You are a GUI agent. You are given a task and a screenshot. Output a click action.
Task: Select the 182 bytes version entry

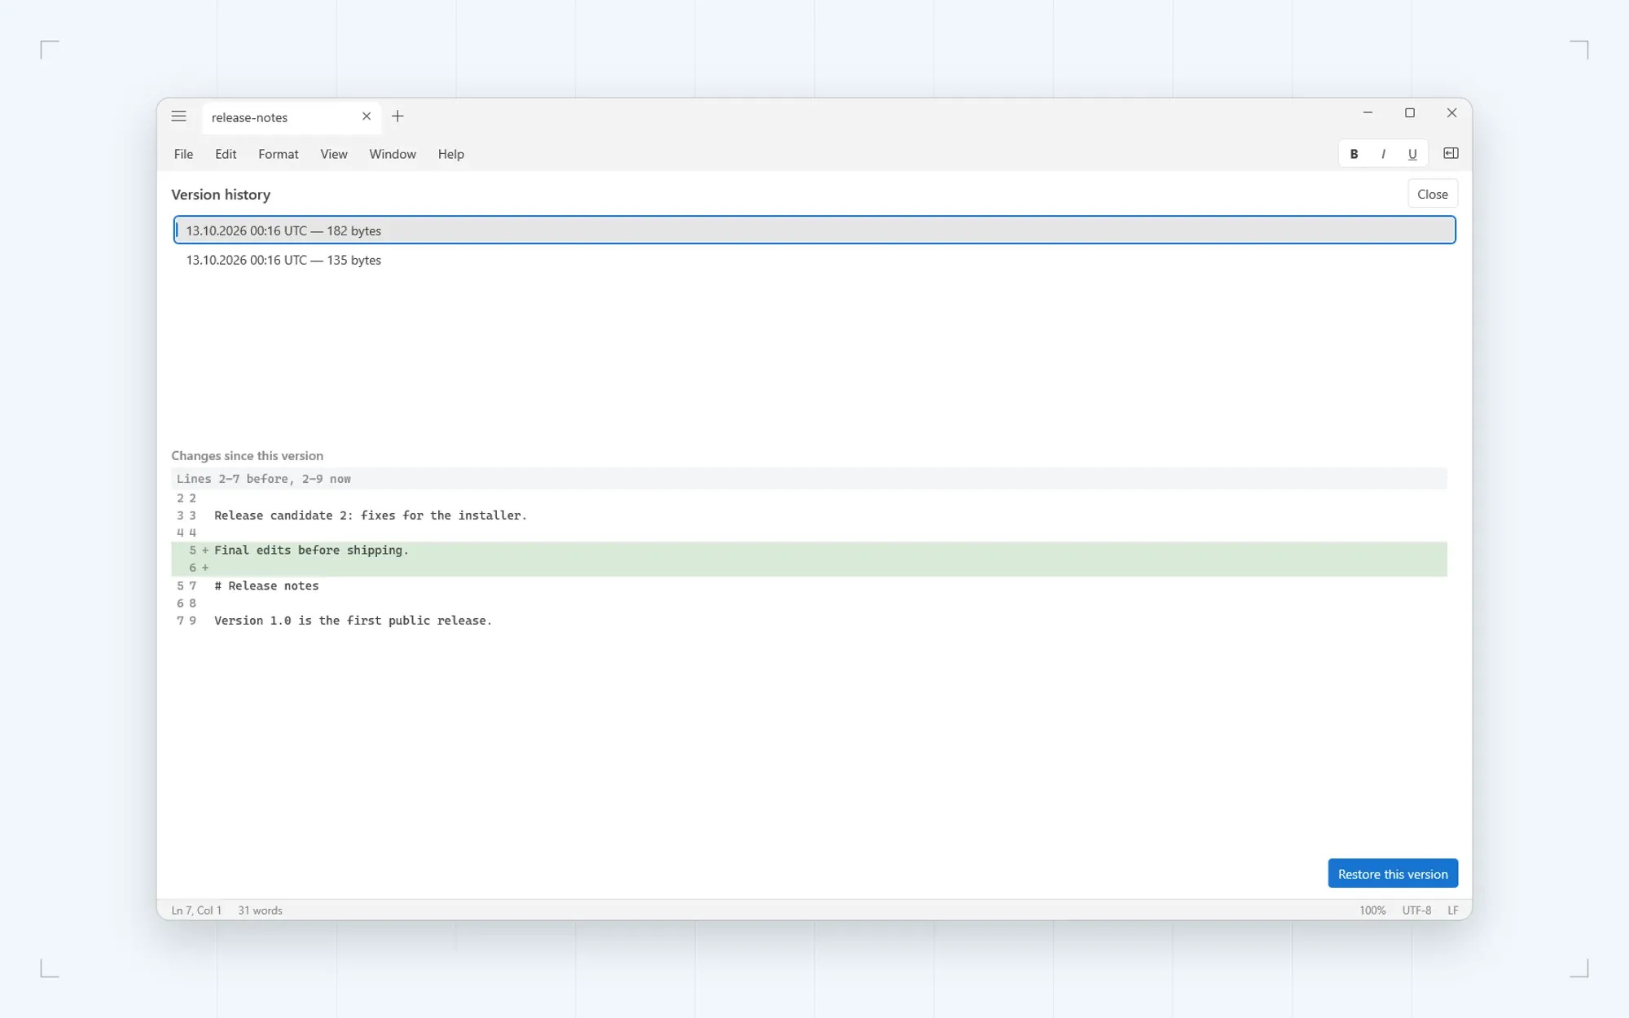pyautogui.click(x=814, y=230)
